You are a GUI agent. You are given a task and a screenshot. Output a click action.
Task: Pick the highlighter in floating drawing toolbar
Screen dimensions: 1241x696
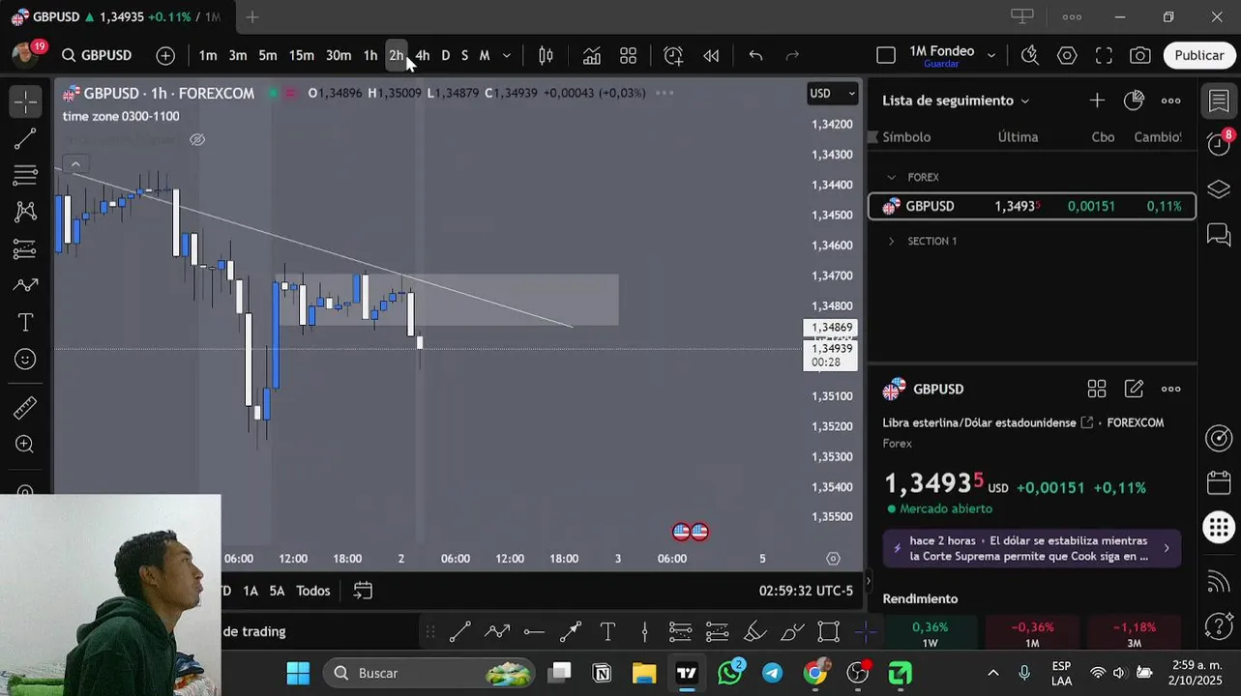point(755,632)
